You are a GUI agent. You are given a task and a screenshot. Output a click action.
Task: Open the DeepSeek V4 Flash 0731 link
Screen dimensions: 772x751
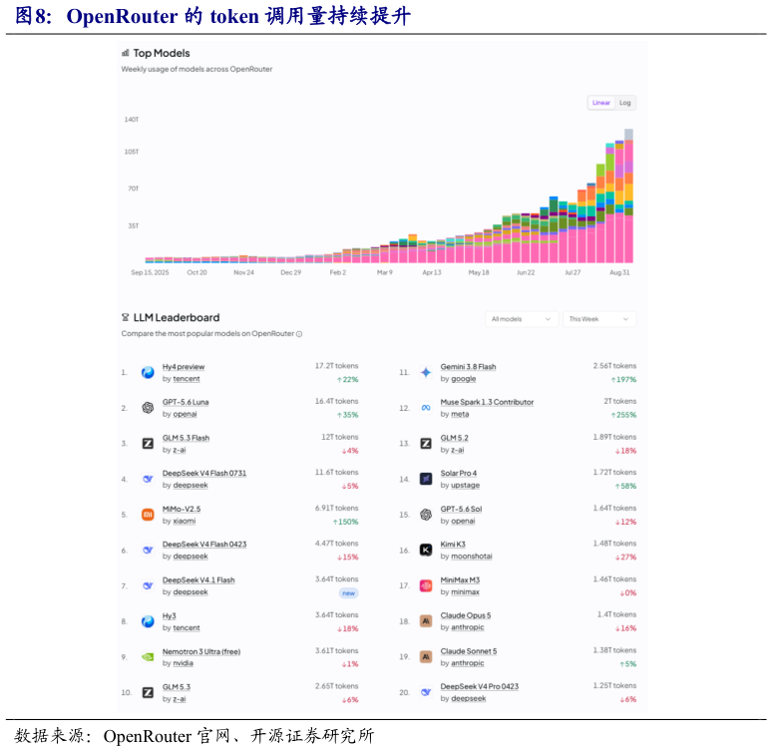[x=204, y=474]
